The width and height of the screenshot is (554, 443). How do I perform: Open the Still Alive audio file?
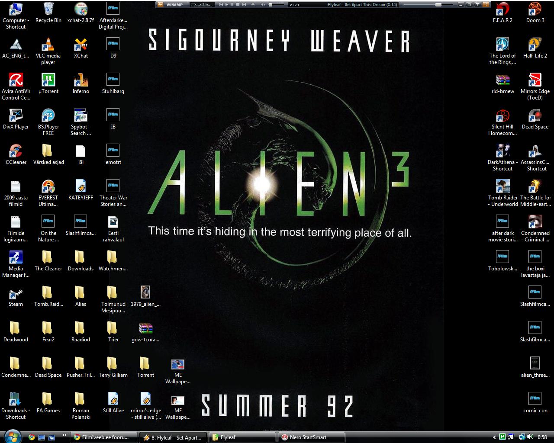pyautogui.click(x=113, y=402)
